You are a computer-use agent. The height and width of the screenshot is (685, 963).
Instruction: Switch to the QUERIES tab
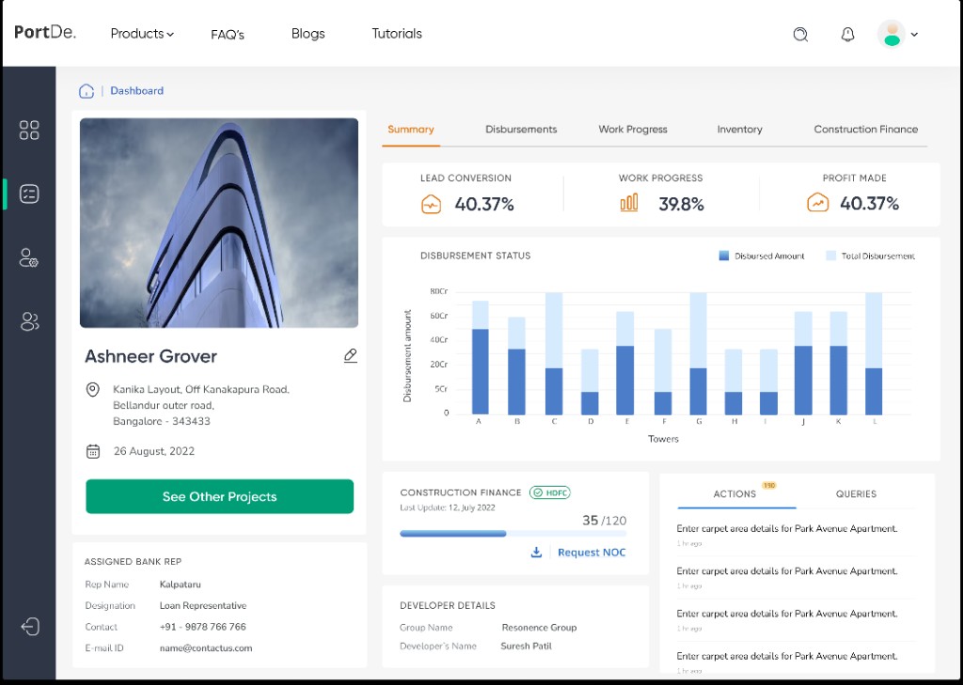856,494
